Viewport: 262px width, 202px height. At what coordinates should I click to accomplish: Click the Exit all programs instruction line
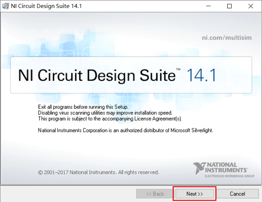click(x=83, y=107)
